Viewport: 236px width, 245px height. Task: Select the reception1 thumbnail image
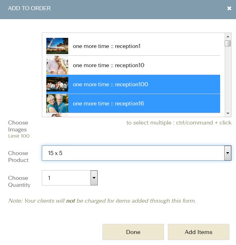point(57,46)
